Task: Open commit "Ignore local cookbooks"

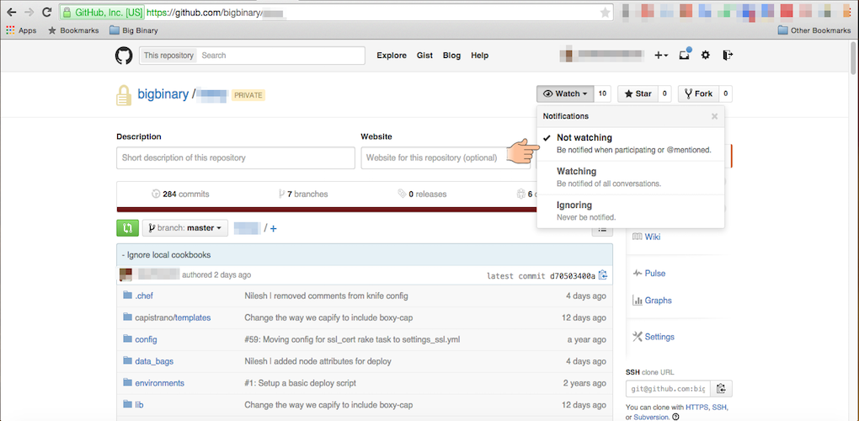Action: (x=168, y=254)
